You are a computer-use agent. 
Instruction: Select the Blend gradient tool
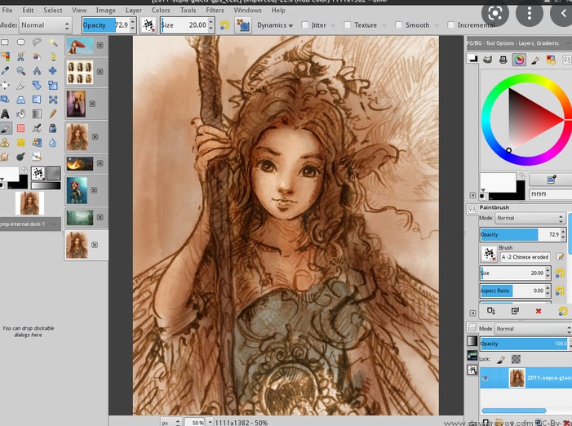click(37, 113)
